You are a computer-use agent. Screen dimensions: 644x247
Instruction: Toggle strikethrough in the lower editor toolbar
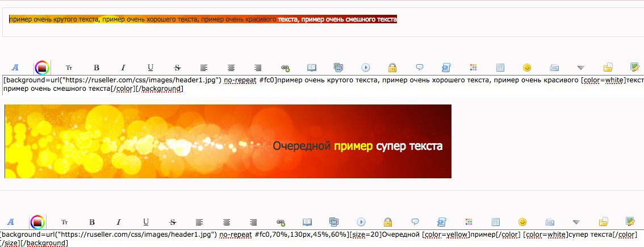173,223
